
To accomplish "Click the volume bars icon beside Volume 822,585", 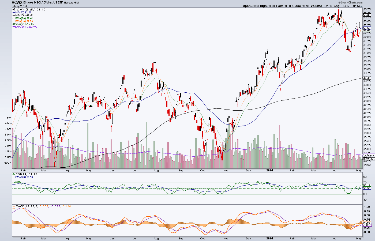I will tap(14, 24).
